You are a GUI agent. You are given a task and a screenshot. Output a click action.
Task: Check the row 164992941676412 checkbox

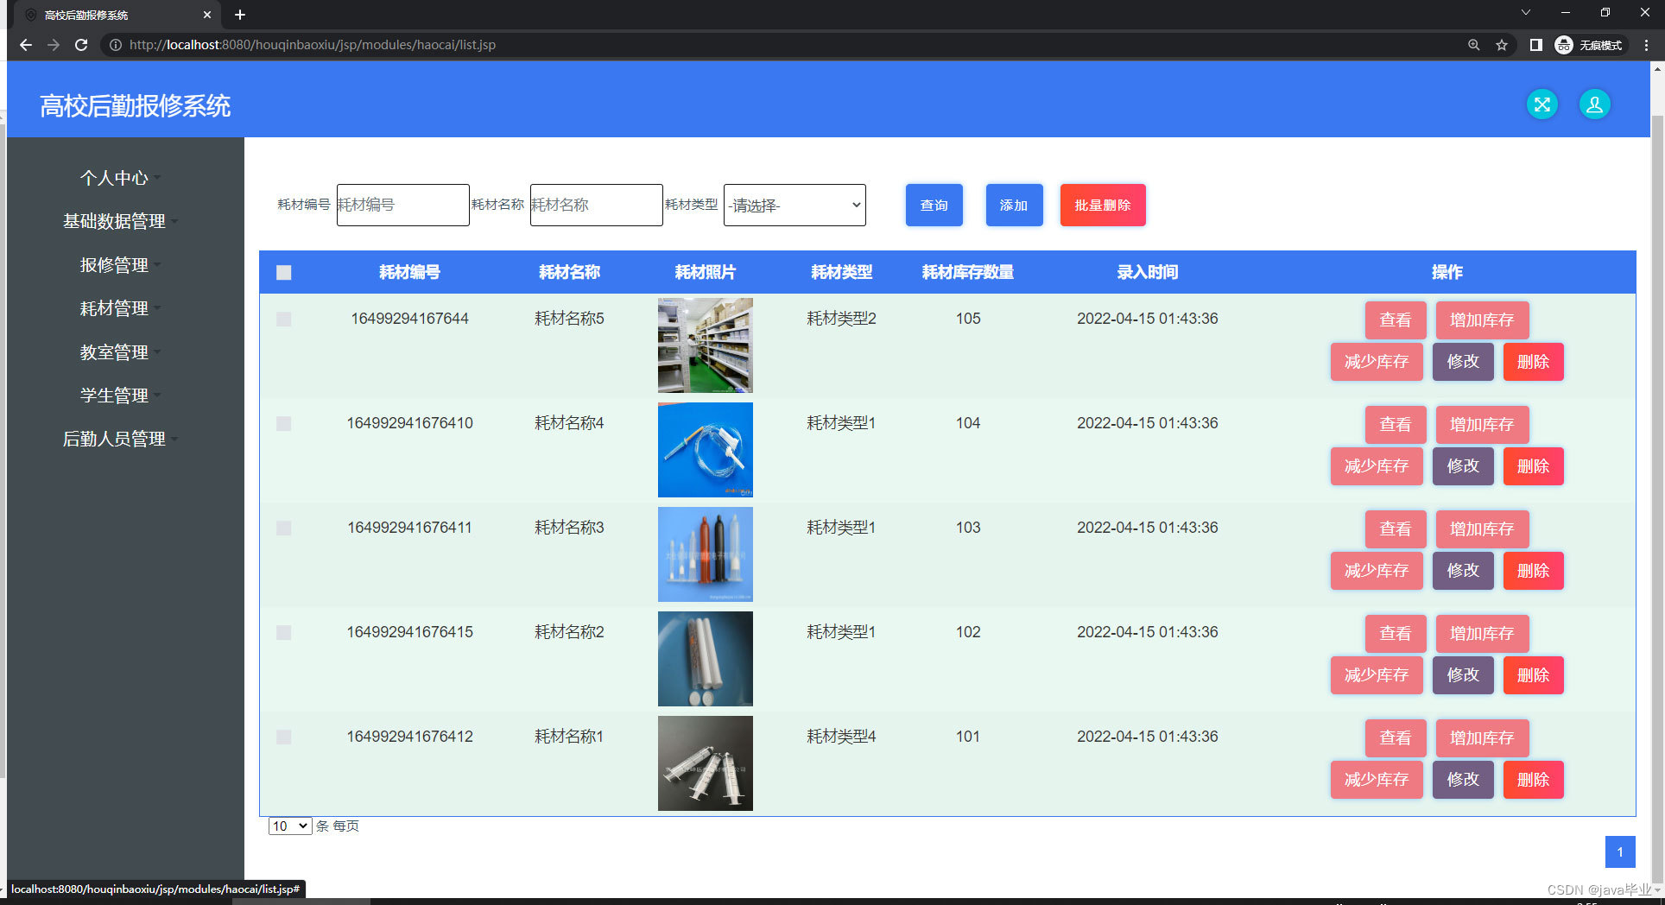pyautogui.click(x=284, y=737)
